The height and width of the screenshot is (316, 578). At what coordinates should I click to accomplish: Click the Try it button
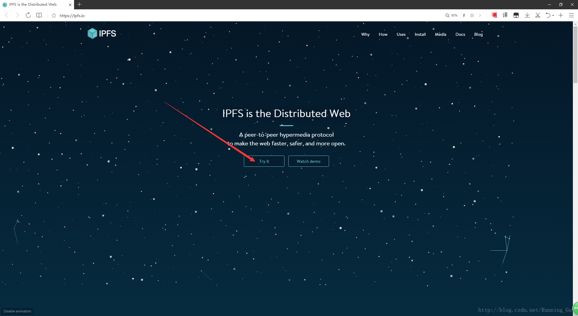264,161
